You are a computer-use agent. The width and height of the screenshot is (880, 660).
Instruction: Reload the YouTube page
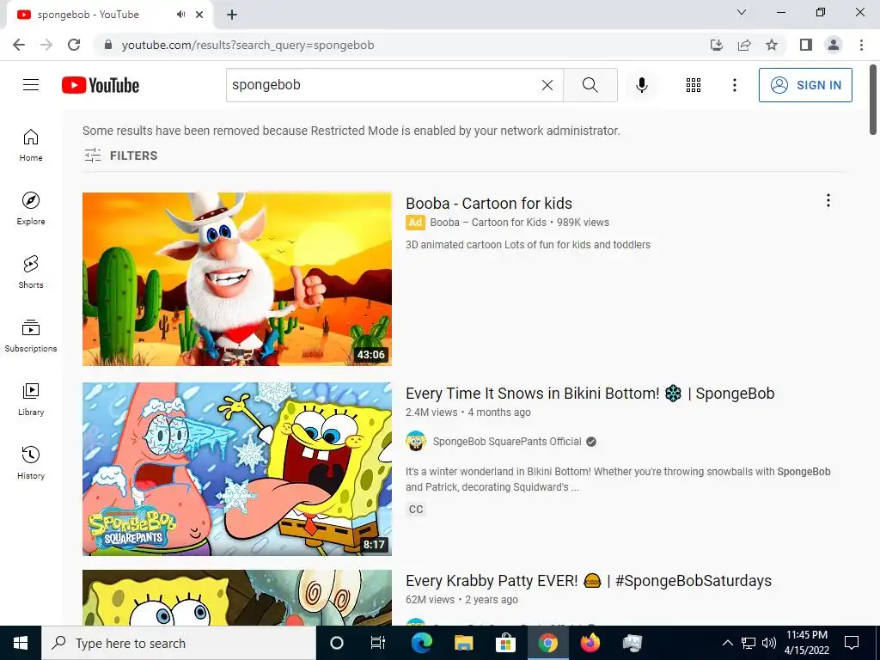tap(74, 45)
